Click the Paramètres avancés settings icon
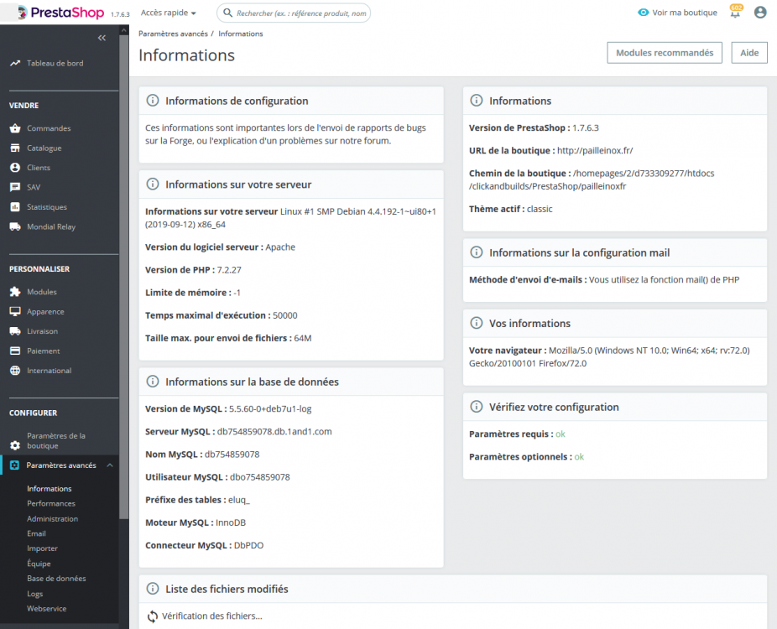This screenshot has height=629, width=777. click(x=14, y=465)
